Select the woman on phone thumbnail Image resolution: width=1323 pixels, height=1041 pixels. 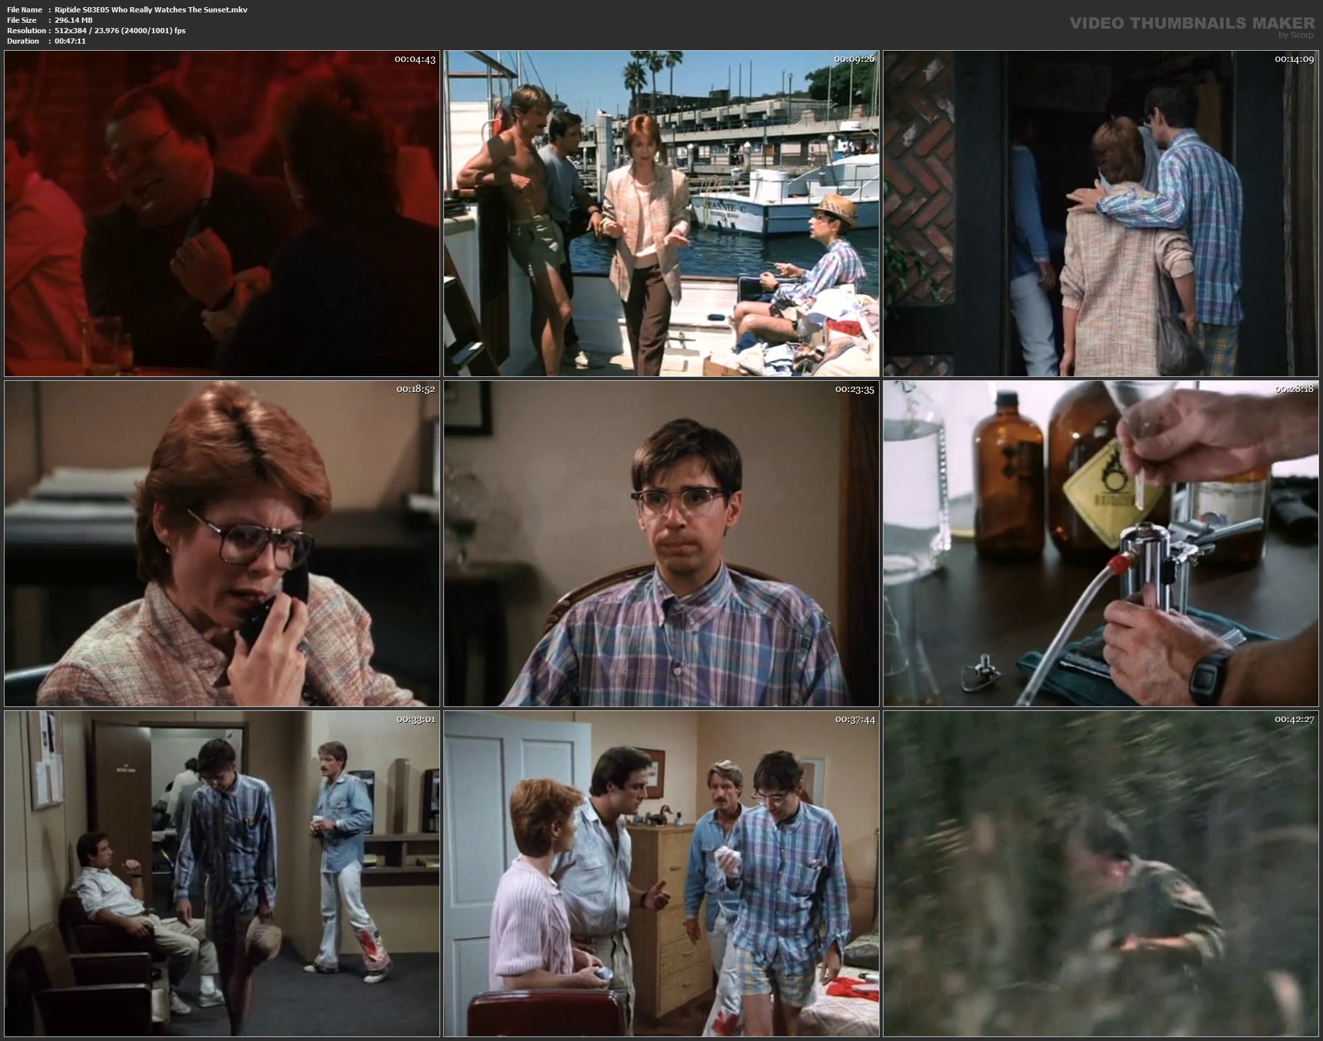click(221, 544)
